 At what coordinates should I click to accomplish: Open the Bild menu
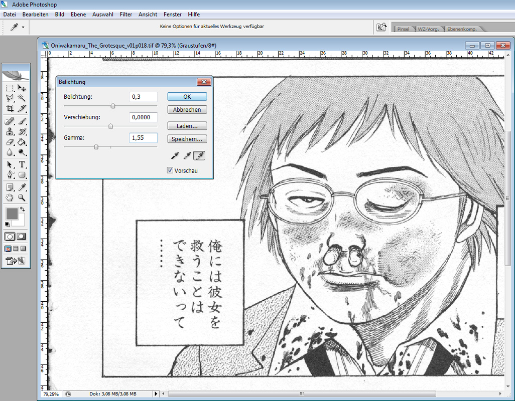coord(60,15)
